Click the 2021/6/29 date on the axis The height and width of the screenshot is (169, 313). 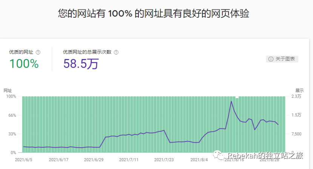(x=94, y=160)
